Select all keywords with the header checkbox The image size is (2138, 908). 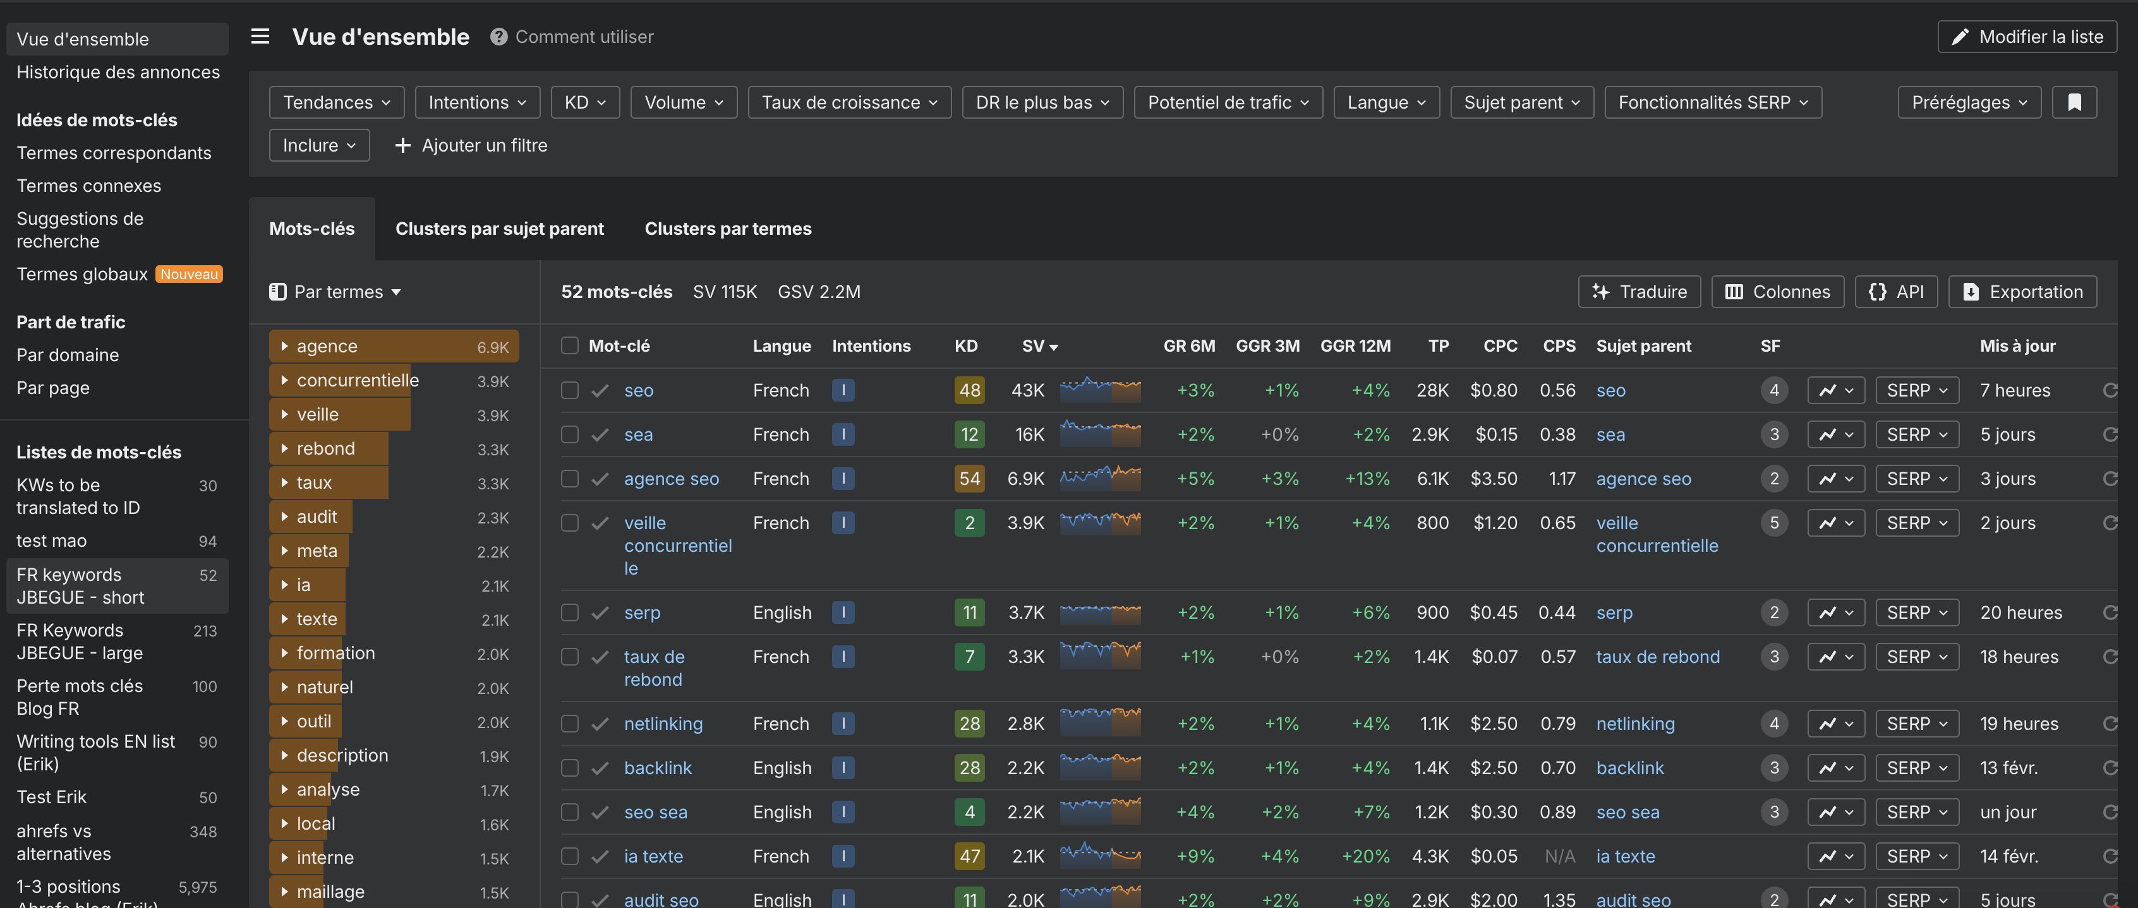point(569,346)
